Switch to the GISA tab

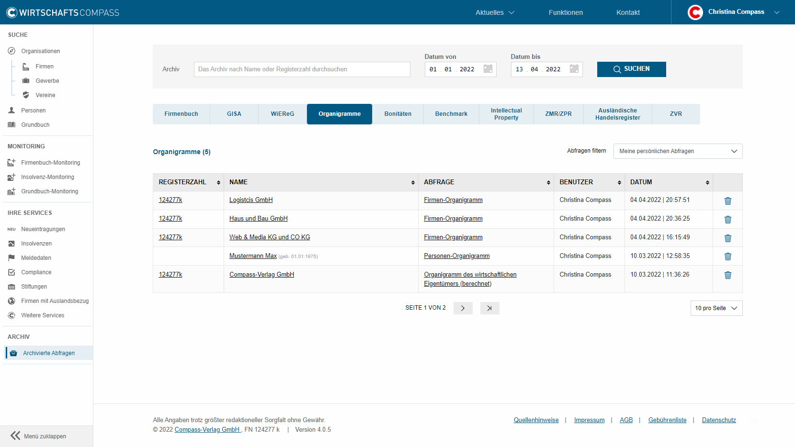click(234, 114)
